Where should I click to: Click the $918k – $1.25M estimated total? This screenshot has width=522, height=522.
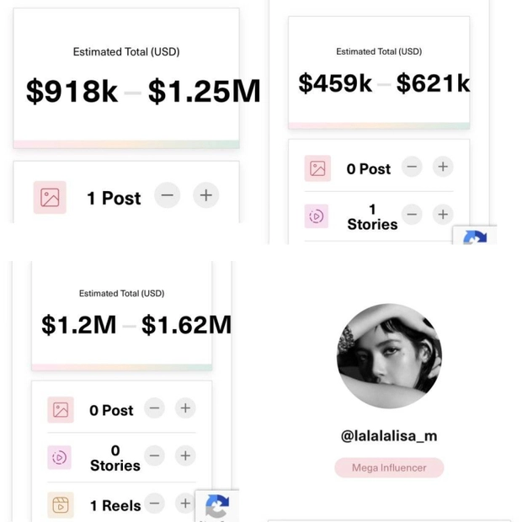coord(143,91)
